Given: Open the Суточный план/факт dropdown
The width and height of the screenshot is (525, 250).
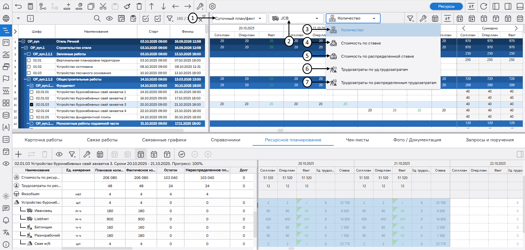Looking at the screenshot, I should (239, 18).
